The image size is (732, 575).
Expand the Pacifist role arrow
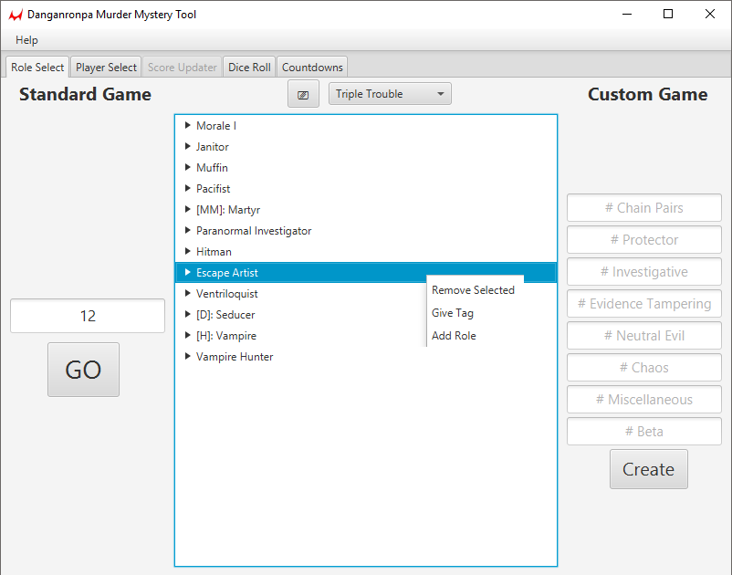pyautogui.click(x=188, y=188)
